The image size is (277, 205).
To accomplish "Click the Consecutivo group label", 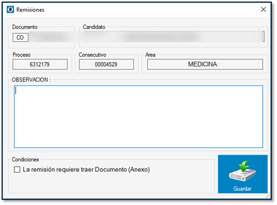I will click(x=92, y=55).
